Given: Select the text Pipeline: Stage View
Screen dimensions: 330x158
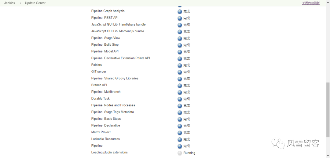Looking at the screenshot, I should (x=106, y=38).
